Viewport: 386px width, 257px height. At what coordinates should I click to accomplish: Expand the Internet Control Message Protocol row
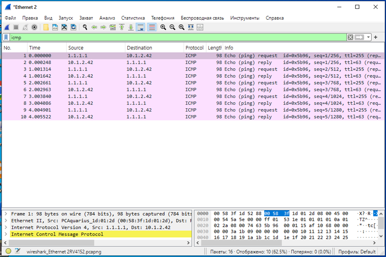tap(6, 234)
